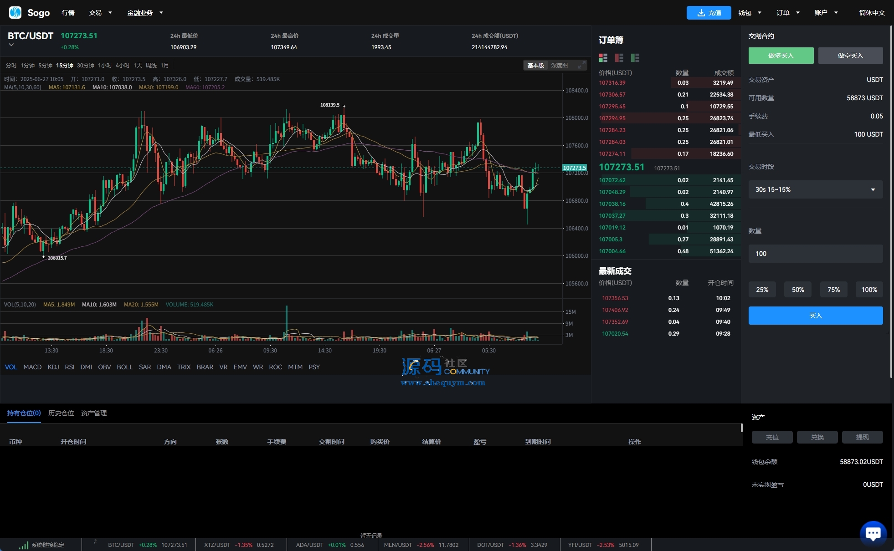This screenshot has width=894, height=551.
Task: Click the 数量 quantity input field
Action: point(815,254)
